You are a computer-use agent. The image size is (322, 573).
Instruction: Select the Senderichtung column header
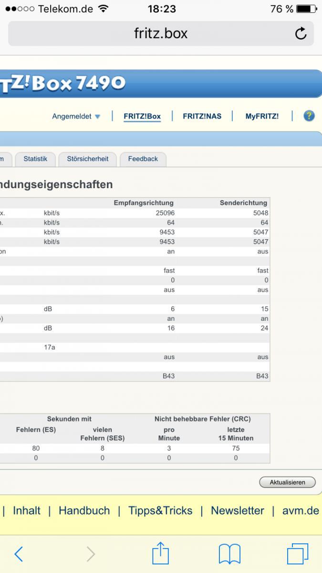pos(244,203)
